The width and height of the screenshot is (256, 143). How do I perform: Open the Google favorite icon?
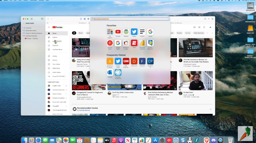click(150, 32)
